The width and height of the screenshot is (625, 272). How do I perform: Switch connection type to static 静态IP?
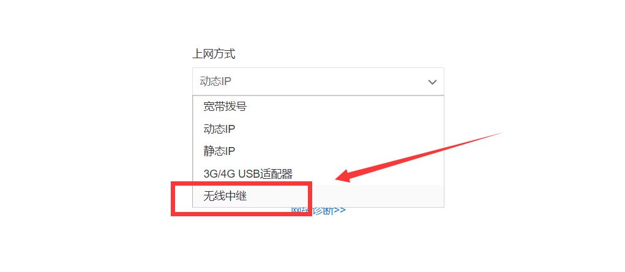(318, 151)
